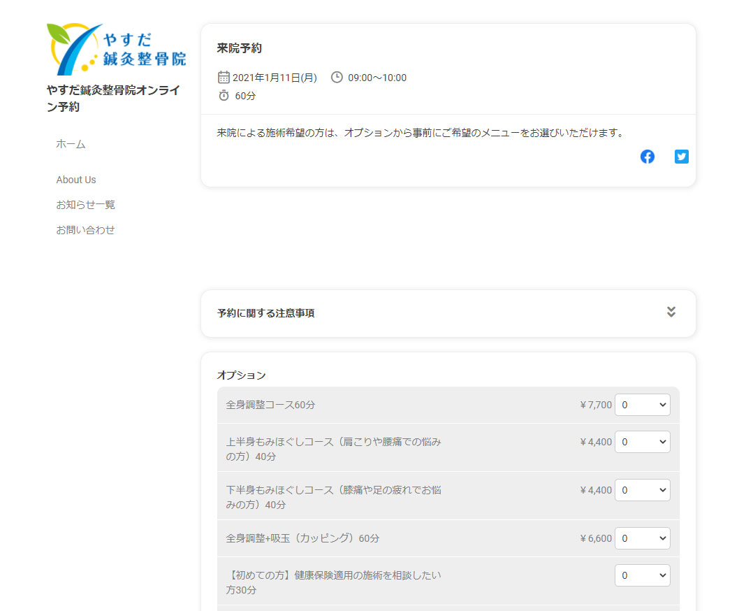The height and width of the screenshot is (611, 753).
Task: Click the やすだ鍼灸整骨院オンライン予約 site title
Action: click(x=113, y=99)
